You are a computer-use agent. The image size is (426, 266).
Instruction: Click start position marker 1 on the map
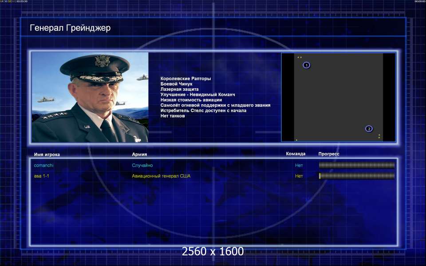click(306, 65)
